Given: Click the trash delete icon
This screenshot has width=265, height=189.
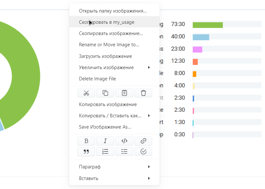Looking at the screenshot, I should click(143, 93).
